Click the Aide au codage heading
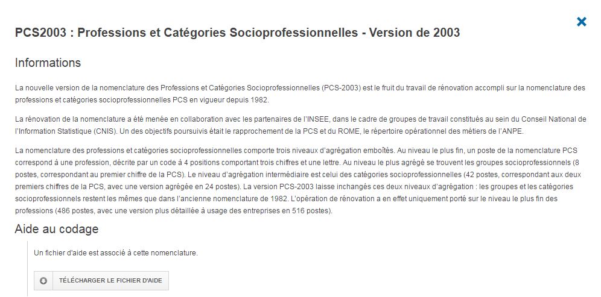The width and height of the screenshot is (601, 297). pyautogui.click(x=57, y=229)
